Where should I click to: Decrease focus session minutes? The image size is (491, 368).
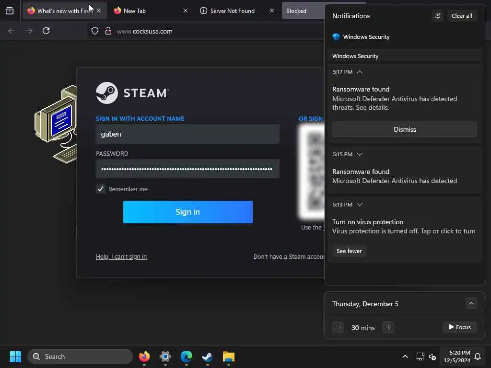click(x=338, y=327)
